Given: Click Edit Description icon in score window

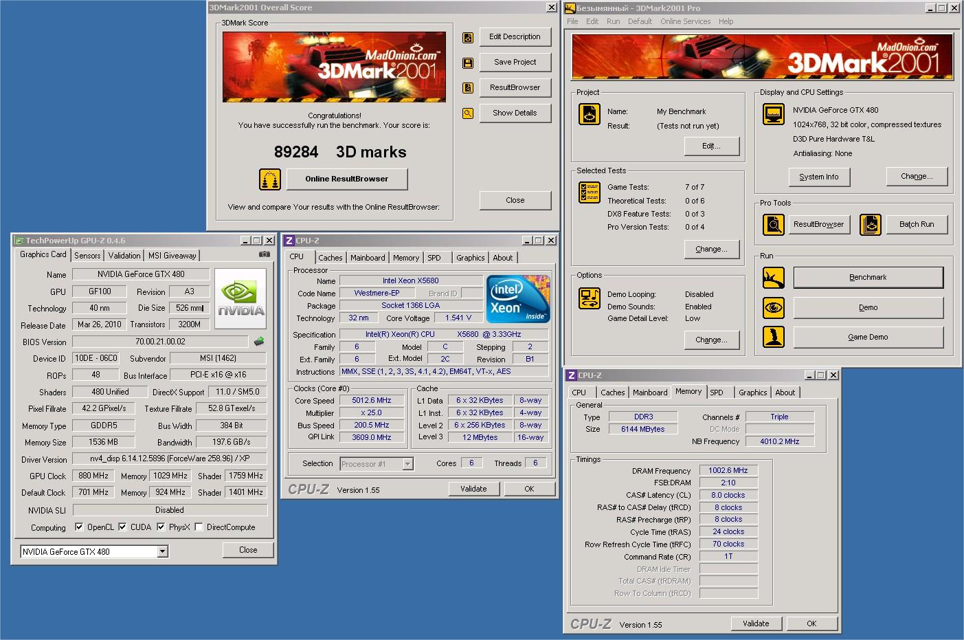Looking at the screenshot, I should coord(468,37).
